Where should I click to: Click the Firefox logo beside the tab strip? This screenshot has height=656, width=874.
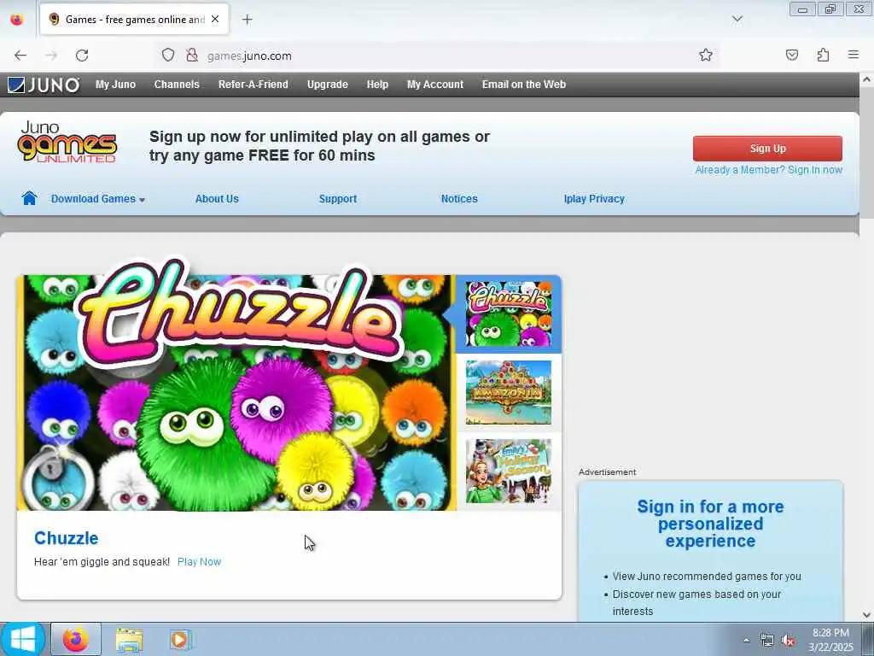(17, 20)
